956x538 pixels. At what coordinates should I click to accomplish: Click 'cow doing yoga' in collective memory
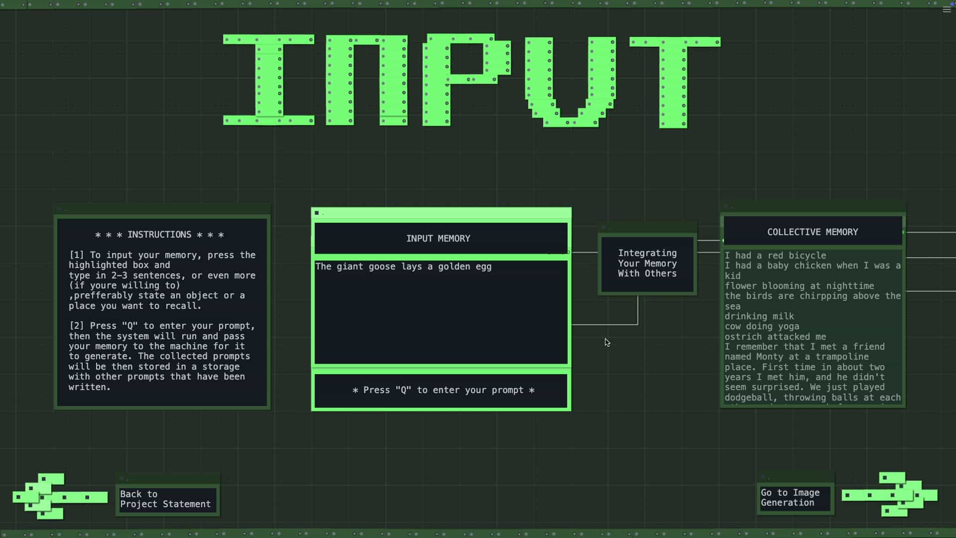[x=762, y=327]
